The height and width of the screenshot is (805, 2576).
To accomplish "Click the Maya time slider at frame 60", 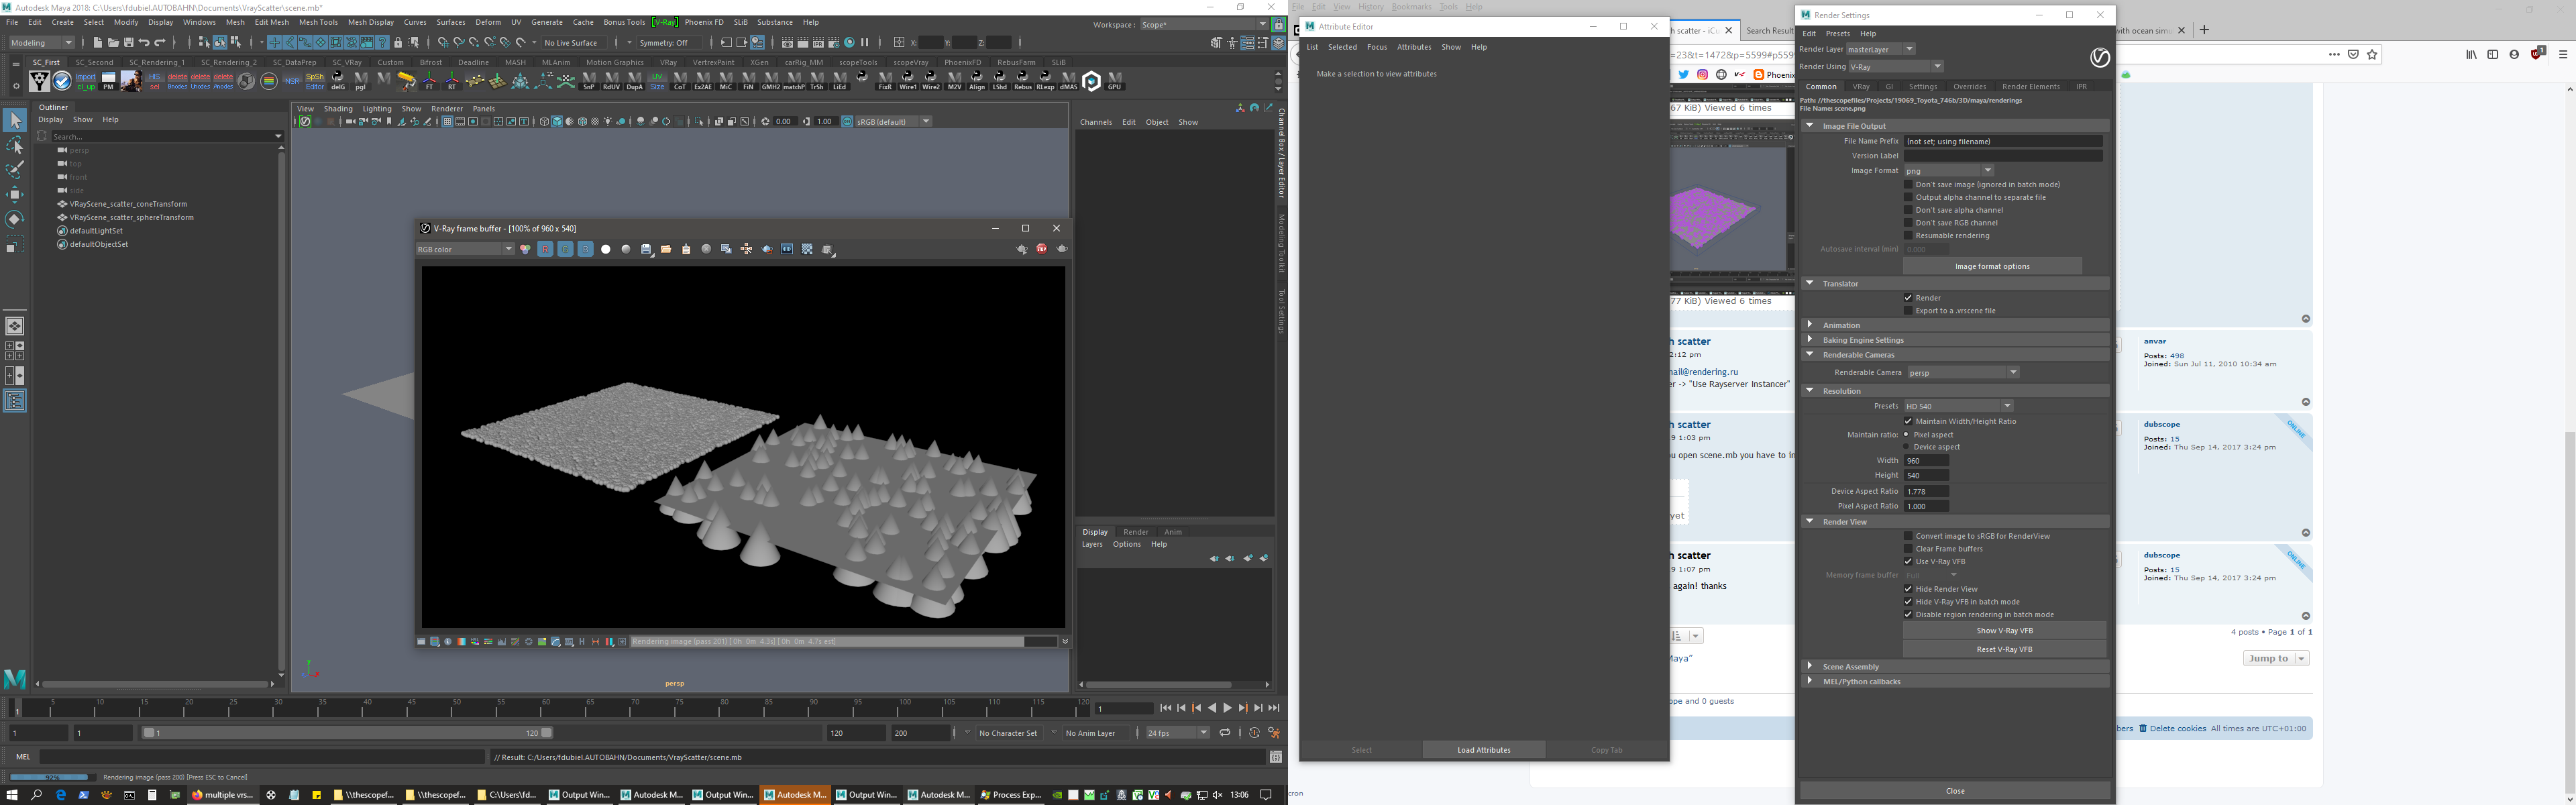I will (x=541, y=709).
